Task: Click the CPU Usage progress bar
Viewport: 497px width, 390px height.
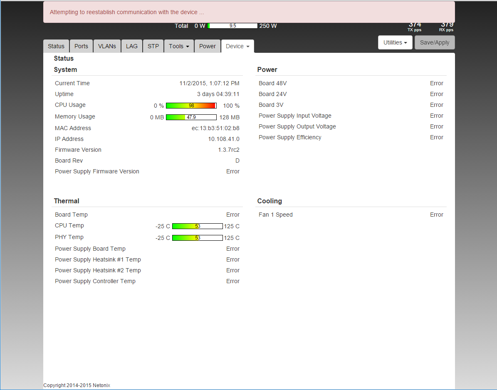Action: (191, 106)
